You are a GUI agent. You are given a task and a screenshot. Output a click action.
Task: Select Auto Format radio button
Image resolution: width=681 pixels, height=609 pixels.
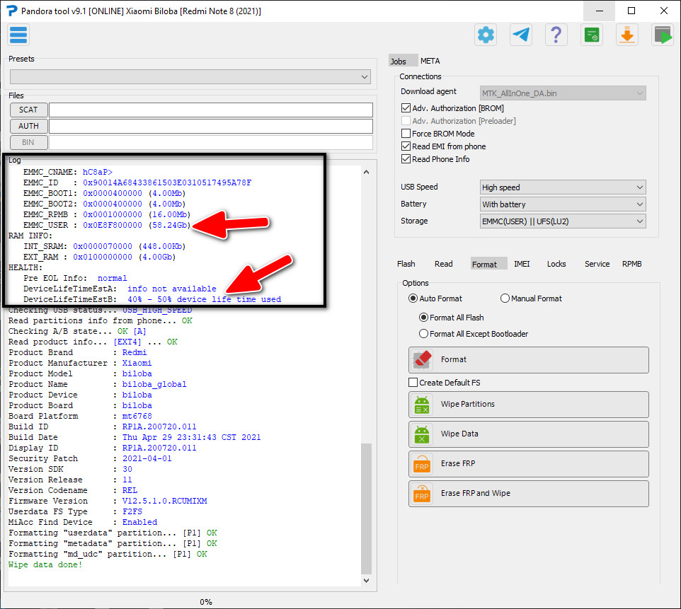coord(413,298)
